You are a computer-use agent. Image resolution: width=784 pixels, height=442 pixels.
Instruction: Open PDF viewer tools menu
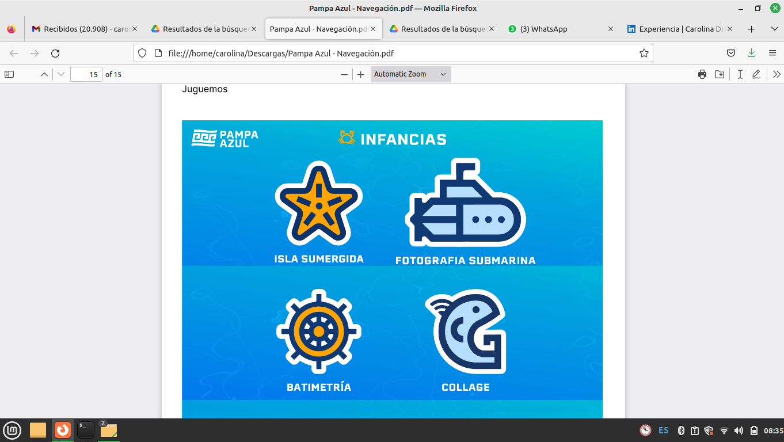pos(777,74)
